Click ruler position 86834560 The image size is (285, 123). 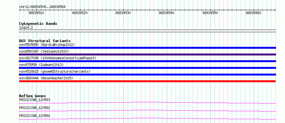254,13
